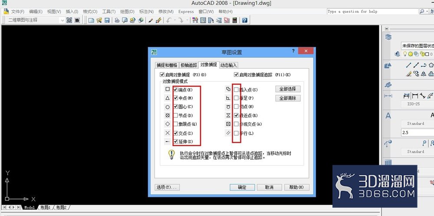Screen dimensions: 434x216
Task: Expand the Undo history dropdown arrow
Action: [175, 20]
